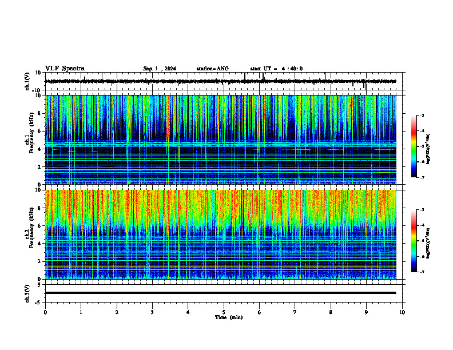This screenshot has width=453, height=350.
Task: Click the lower color scale log(PSD) unit label
Action: coord(428,243)
